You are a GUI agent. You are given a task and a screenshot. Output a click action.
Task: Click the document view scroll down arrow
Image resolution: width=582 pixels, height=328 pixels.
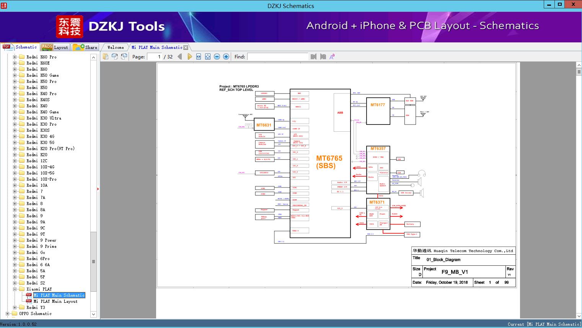tap(579, 316)
